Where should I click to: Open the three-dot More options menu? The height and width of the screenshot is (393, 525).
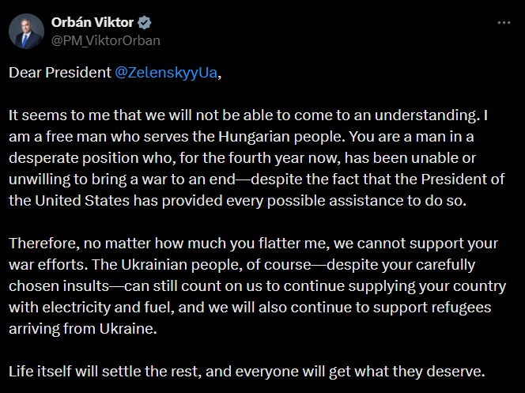504,23
